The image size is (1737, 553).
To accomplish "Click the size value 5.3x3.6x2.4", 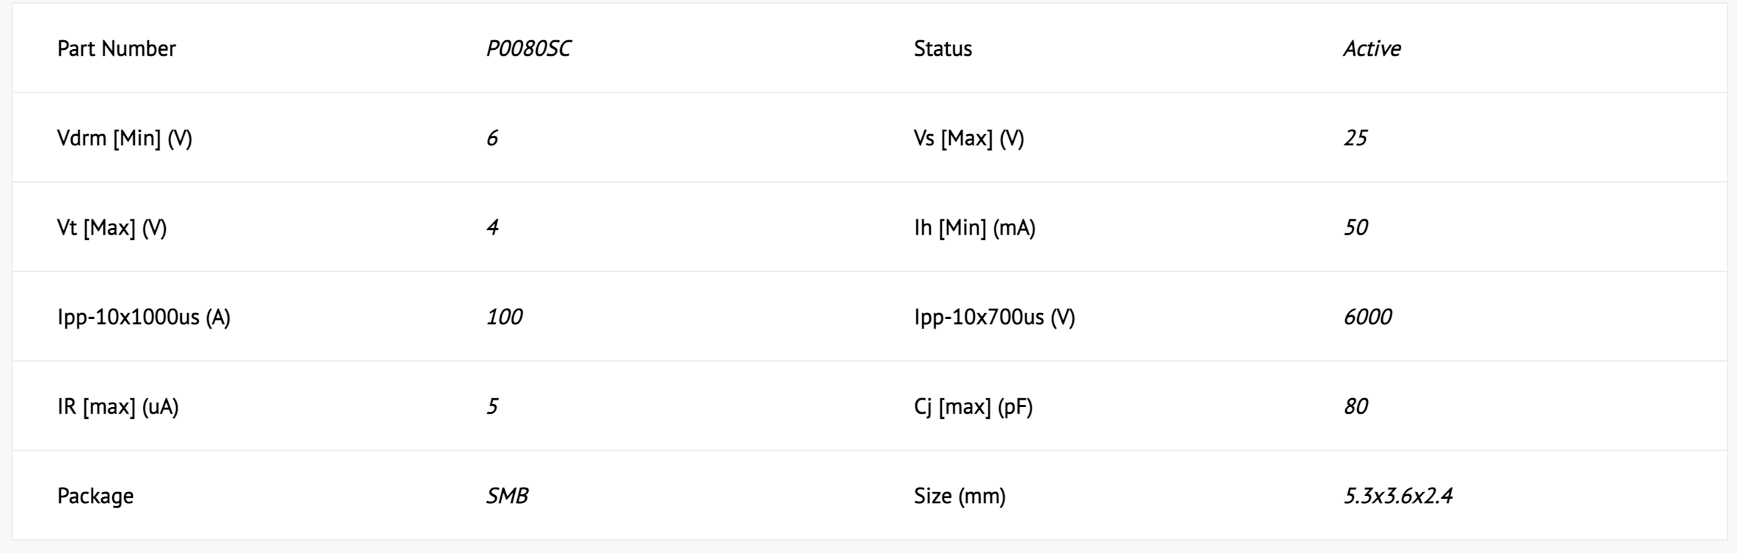I will pos(1398,496).
